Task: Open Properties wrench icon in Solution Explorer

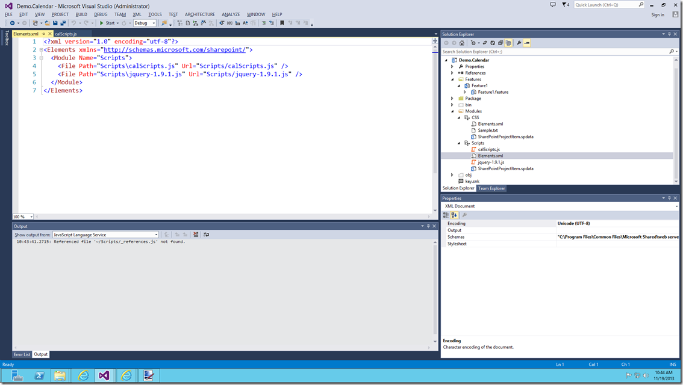Action: (519, 43)
